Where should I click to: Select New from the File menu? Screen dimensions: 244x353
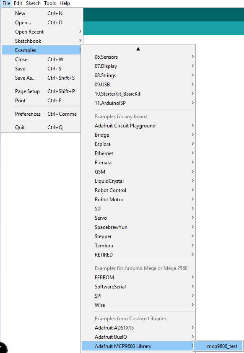pyautogui.click(x=42, y=13)
